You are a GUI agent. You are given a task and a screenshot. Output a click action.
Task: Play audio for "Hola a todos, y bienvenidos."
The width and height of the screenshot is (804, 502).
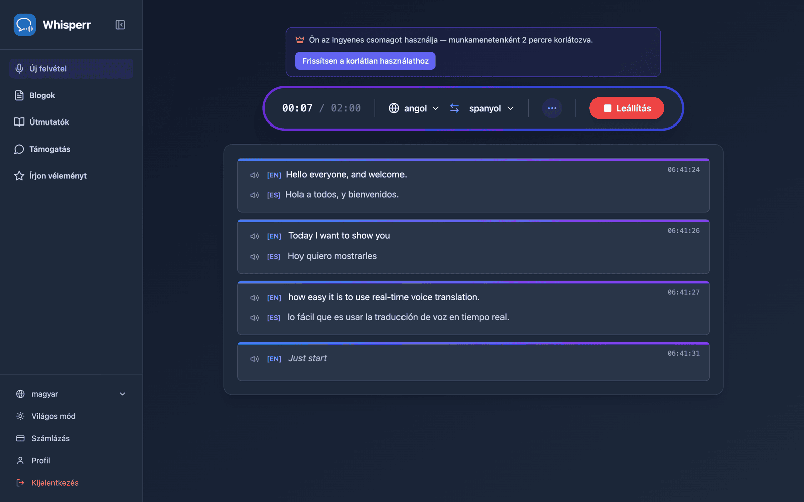click(255, 195)
